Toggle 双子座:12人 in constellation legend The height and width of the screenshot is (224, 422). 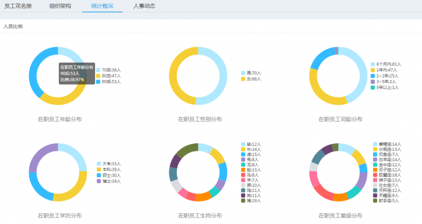387,170
